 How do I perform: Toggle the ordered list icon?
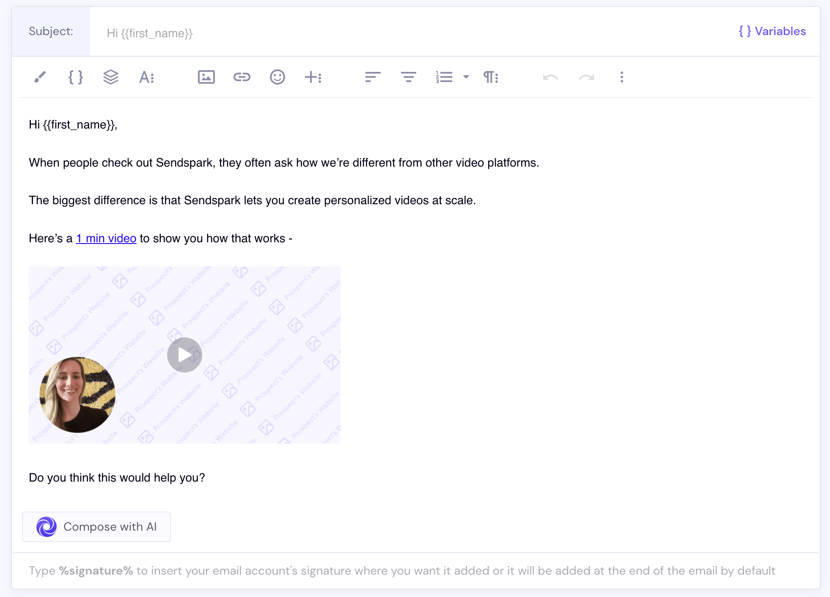(444, 77)
